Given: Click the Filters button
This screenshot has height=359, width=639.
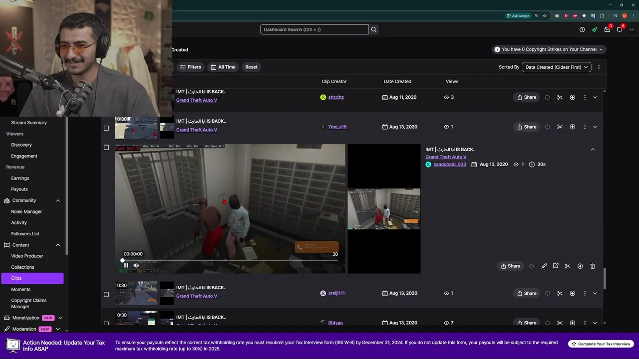Looking at the screenshot, I should click(190, 67).
